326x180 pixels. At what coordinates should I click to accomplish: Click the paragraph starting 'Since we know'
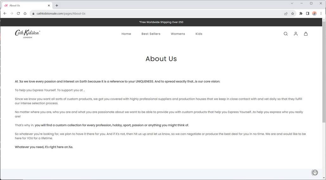click(x=158, y=101)
